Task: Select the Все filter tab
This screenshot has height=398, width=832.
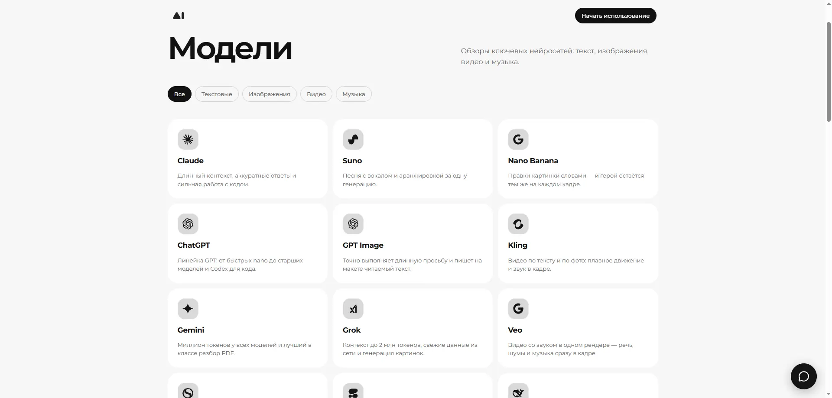Action: click(179, 94)
